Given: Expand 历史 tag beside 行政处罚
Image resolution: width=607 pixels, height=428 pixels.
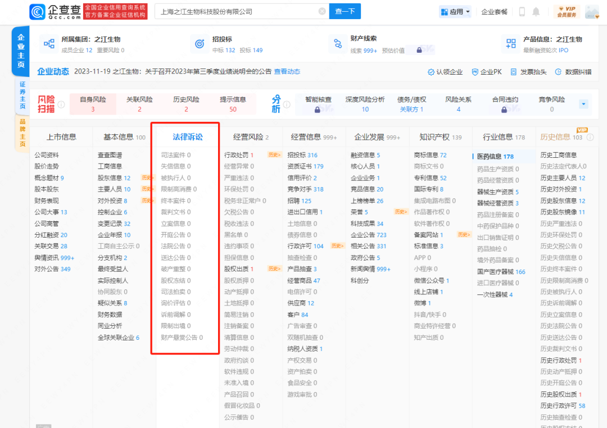Looking at the screenshot, I should tap(274, 155).
